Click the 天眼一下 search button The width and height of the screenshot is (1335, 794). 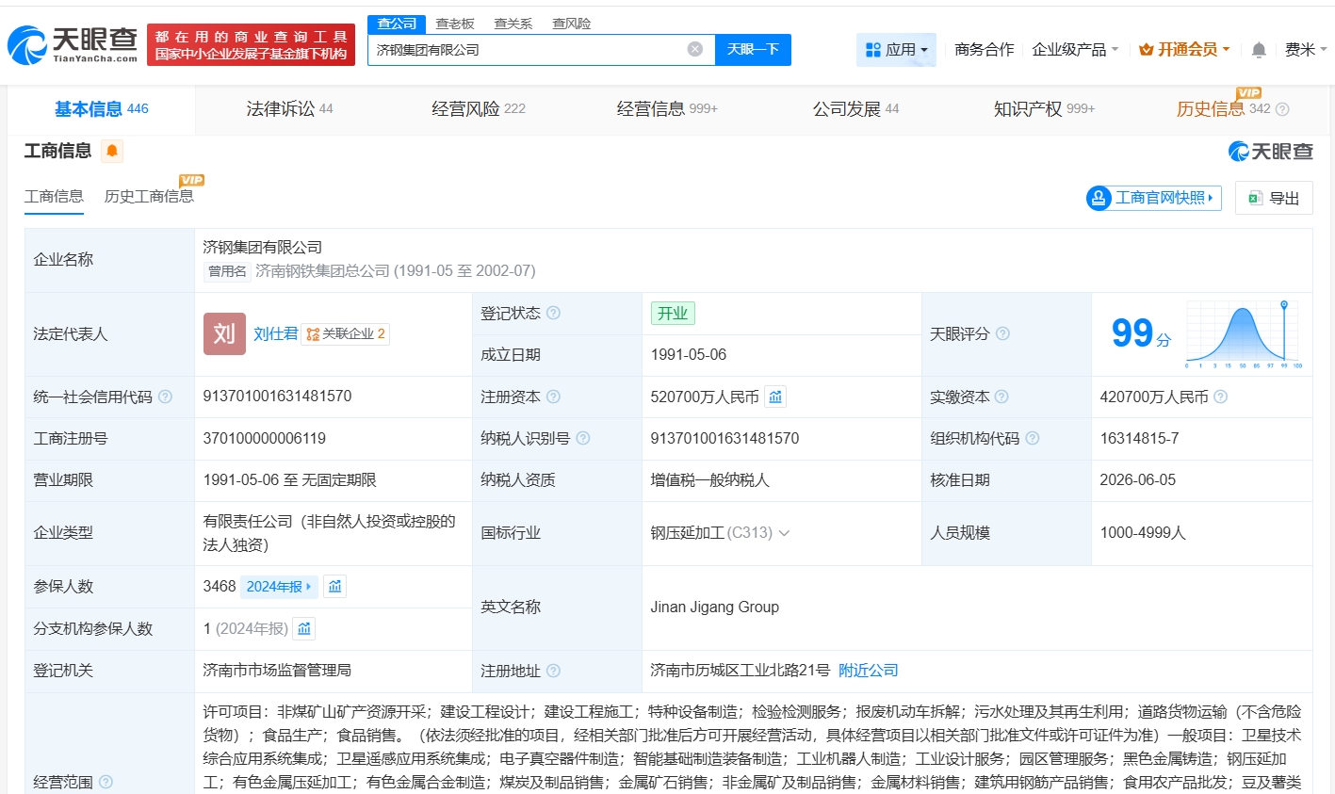[x=753, y=49]
